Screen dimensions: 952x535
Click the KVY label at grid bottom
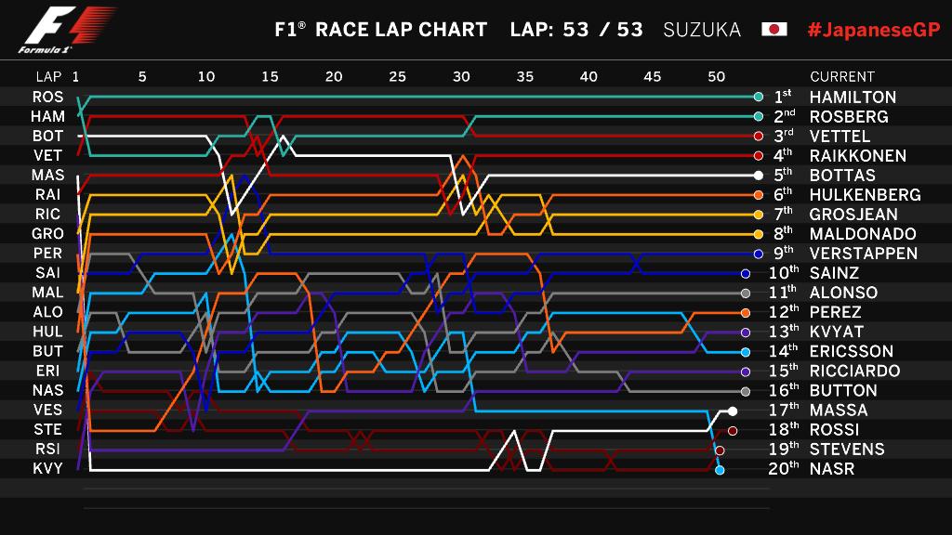pos(47,469)
